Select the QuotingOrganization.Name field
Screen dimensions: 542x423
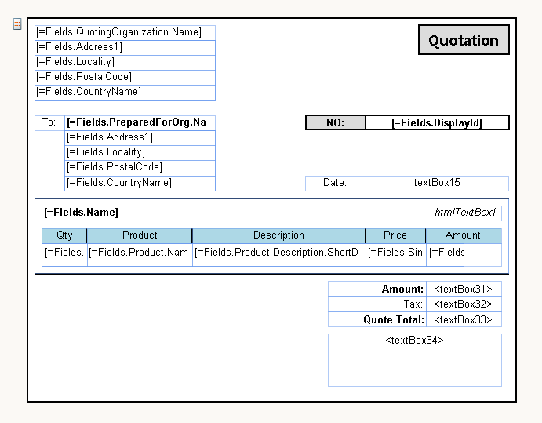125,33
